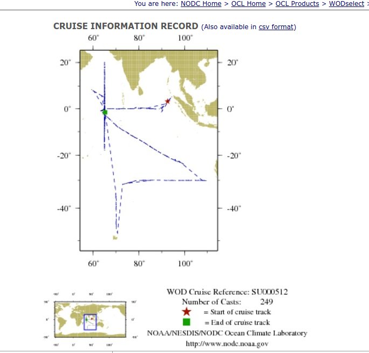The height and width of the screenshot is (353, 369).
Task: Click the www.nodc.noaa.gov URL text
Action: [x=227, y=343]
